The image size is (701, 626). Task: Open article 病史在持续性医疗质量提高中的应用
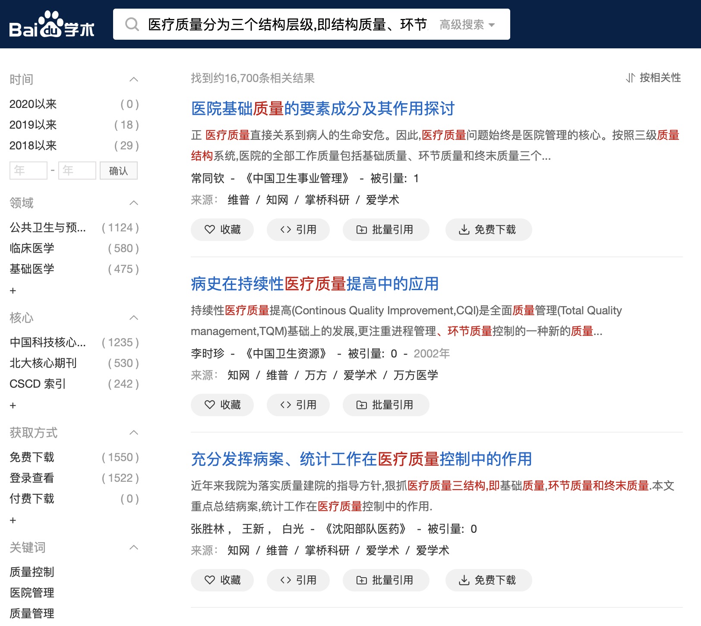[x=315, y=284]
